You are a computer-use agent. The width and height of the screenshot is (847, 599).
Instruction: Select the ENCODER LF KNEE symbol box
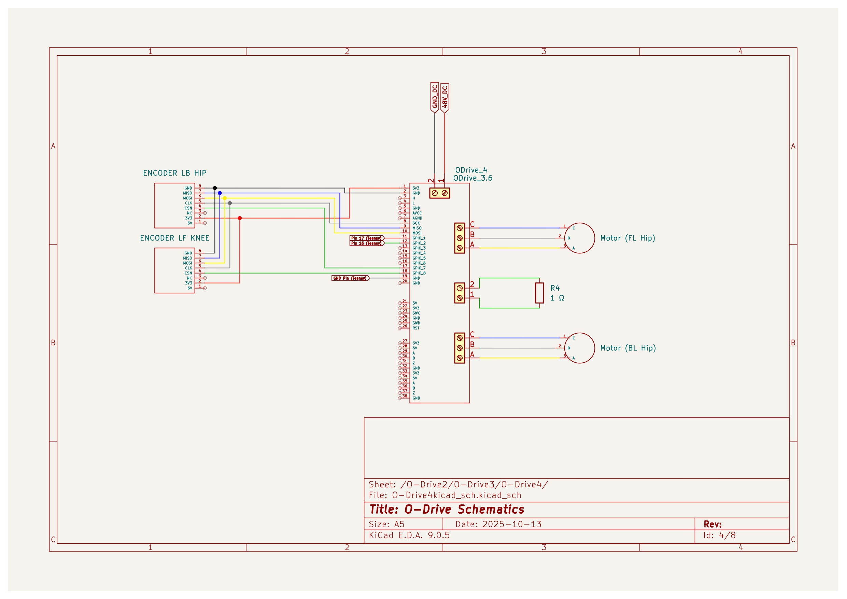pyautogui.click(x=174, y=270)
